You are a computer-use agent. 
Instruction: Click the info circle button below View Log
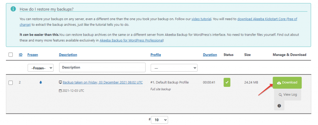pos(279,105)
